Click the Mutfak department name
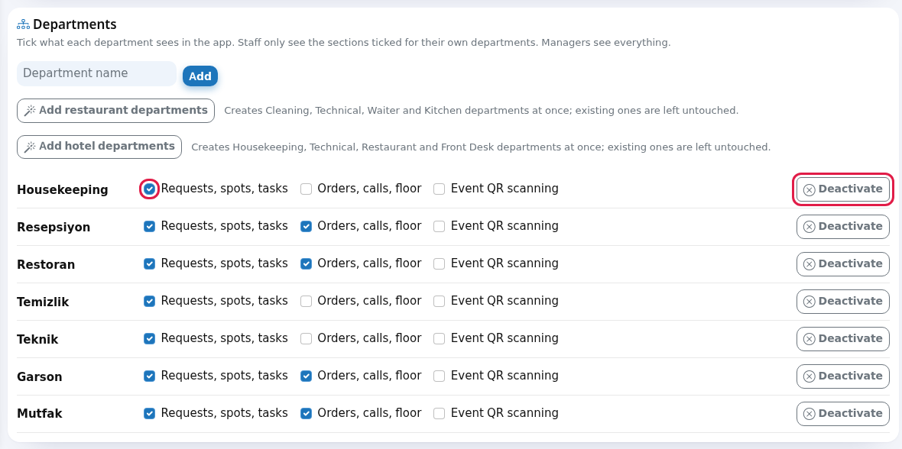 pyautogui.click(x=40, y=413)
